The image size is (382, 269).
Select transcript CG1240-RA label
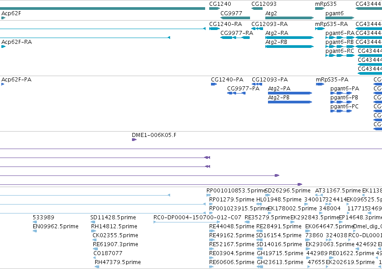tap(225, 24)
